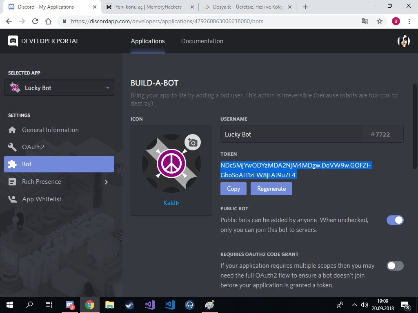The height and width of the screenshot is (313, 418).
Task: Click the General Information home icon
Action: 12,130
